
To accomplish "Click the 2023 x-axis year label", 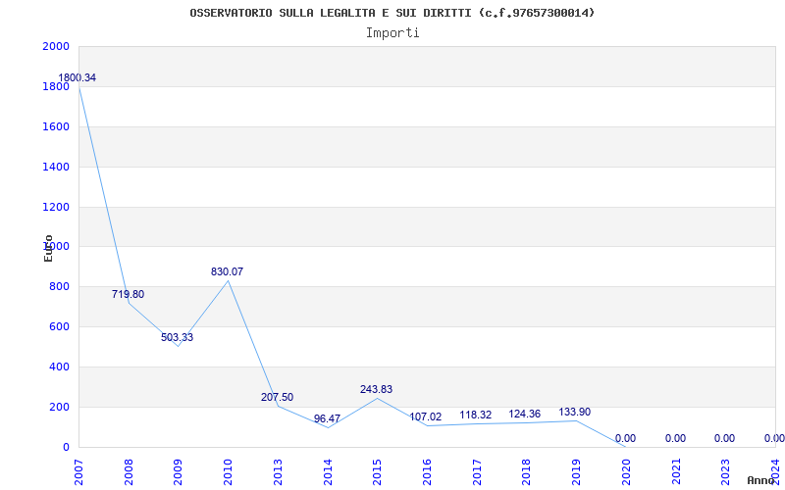I will (x=725, y=472).
